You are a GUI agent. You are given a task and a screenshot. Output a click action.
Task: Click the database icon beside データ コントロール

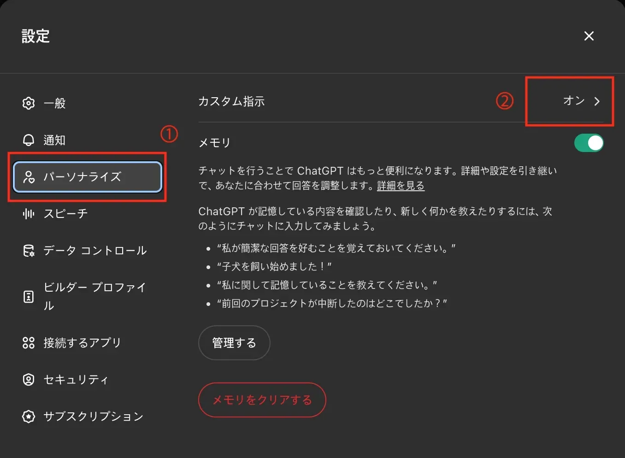coord(29,250)
